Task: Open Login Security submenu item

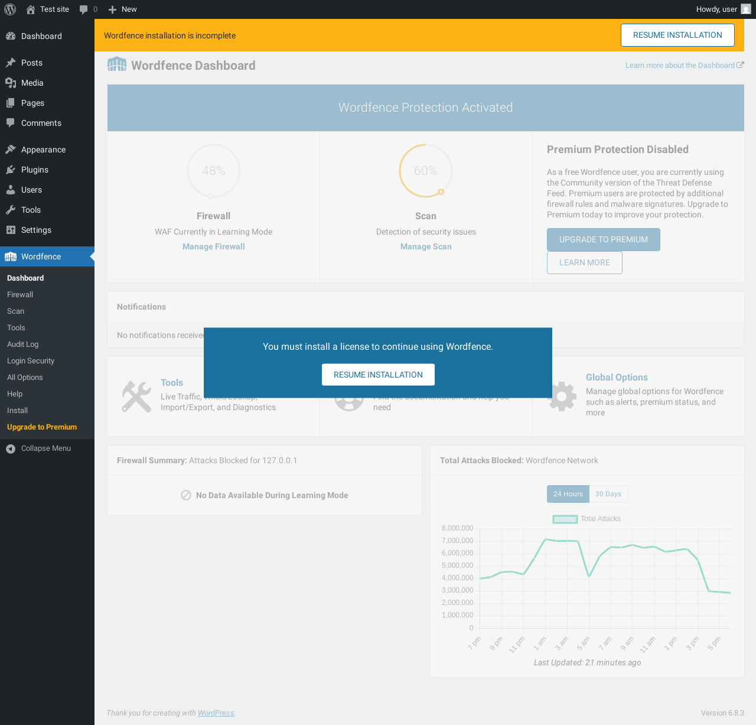Action: pyautogui.click(x=31, y=361)
